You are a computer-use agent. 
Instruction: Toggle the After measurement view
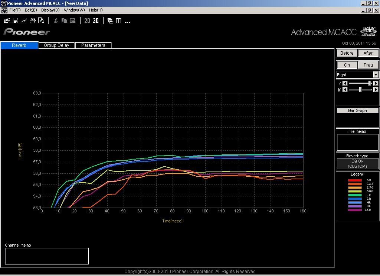pos(368,53)
